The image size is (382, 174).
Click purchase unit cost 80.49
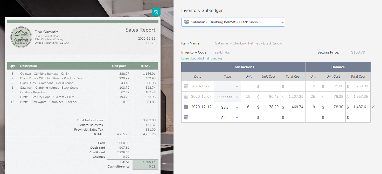click(268, 97)
